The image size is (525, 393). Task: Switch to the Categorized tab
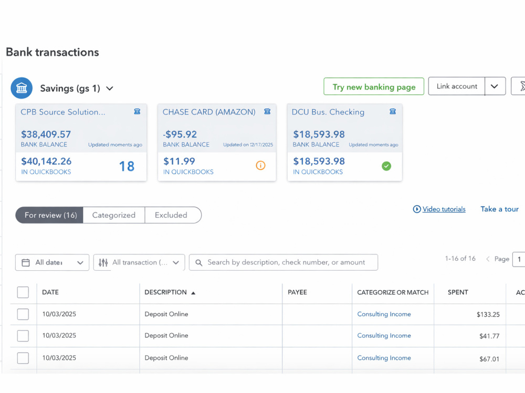click(x=114, y=215)
